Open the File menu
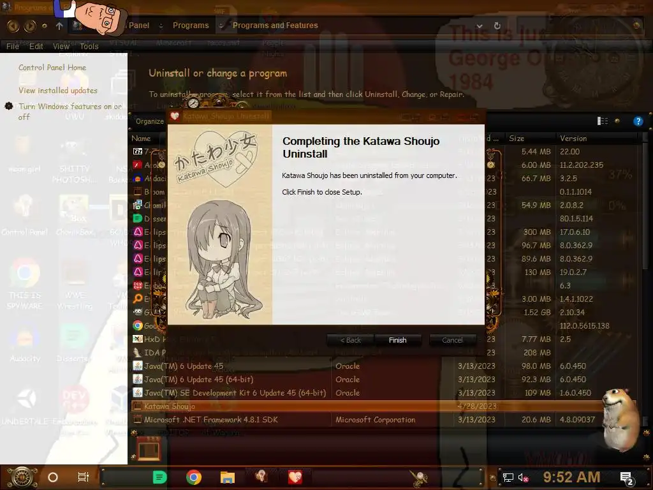Image resolution: width=653 pixels, height=490 pixels. point(13,46)
